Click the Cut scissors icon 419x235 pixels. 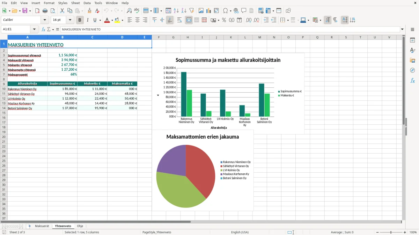click(x=62, y=11)
